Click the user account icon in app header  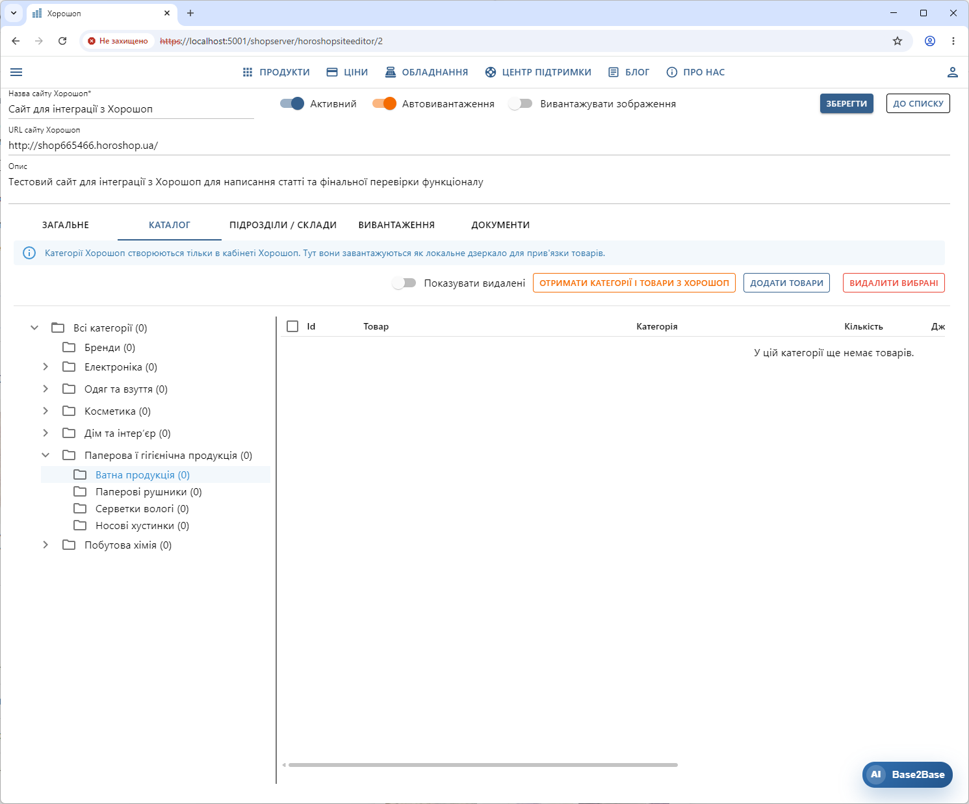click(x=952, y=72)
